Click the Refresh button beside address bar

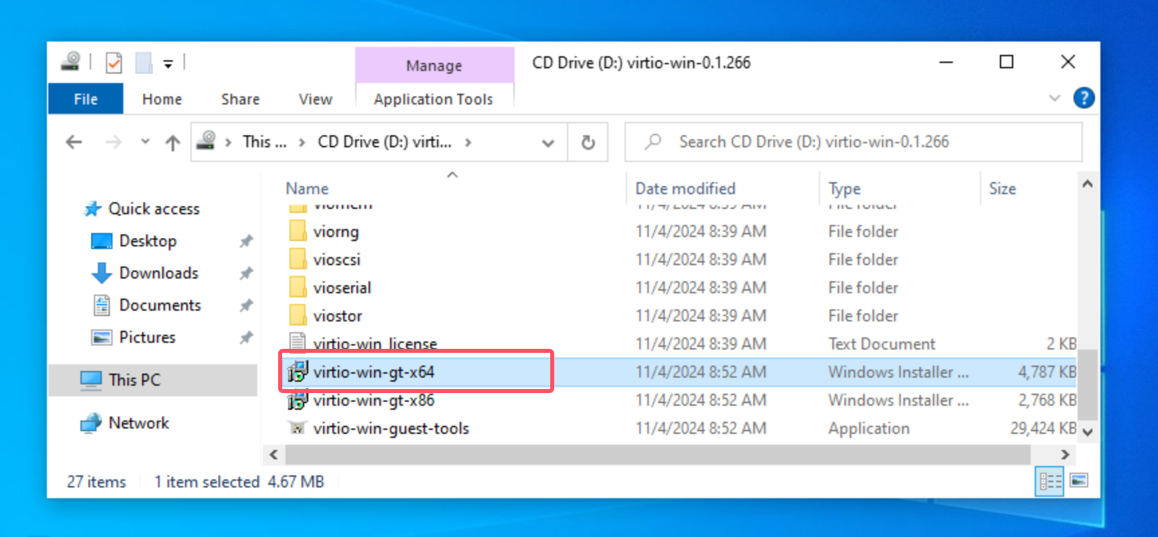(588, 143)
